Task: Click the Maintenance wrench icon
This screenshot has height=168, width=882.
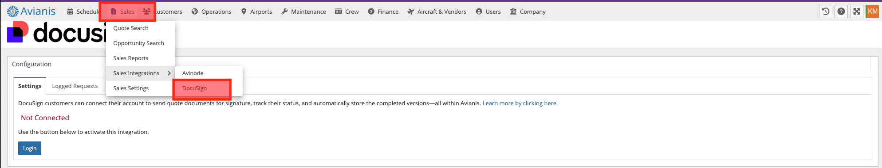Action: tap(284, 11)
